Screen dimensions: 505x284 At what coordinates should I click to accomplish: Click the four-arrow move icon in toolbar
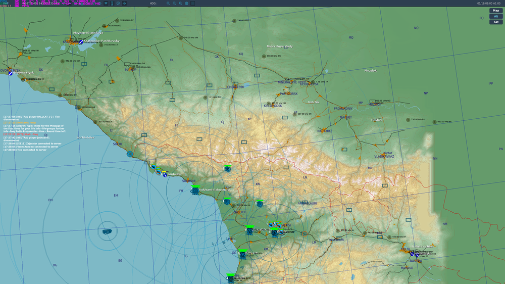[124, 3]
